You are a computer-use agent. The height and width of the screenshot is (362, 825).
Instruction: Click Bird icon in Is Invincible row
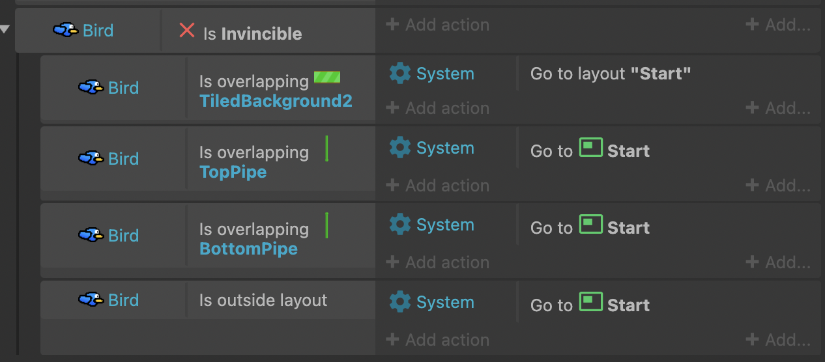(x=66, y=30)
